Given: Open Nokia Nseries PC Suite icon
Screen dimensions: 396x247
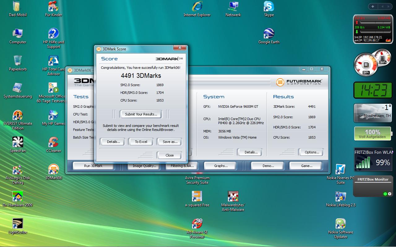Looking at the screenshot, I should pyautogui.click(x=341, y=174).
